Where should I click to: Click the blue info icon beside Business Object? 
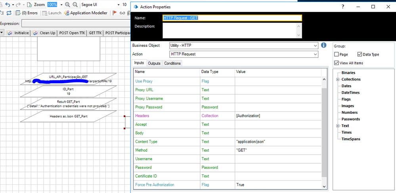(x=323, y=45)
